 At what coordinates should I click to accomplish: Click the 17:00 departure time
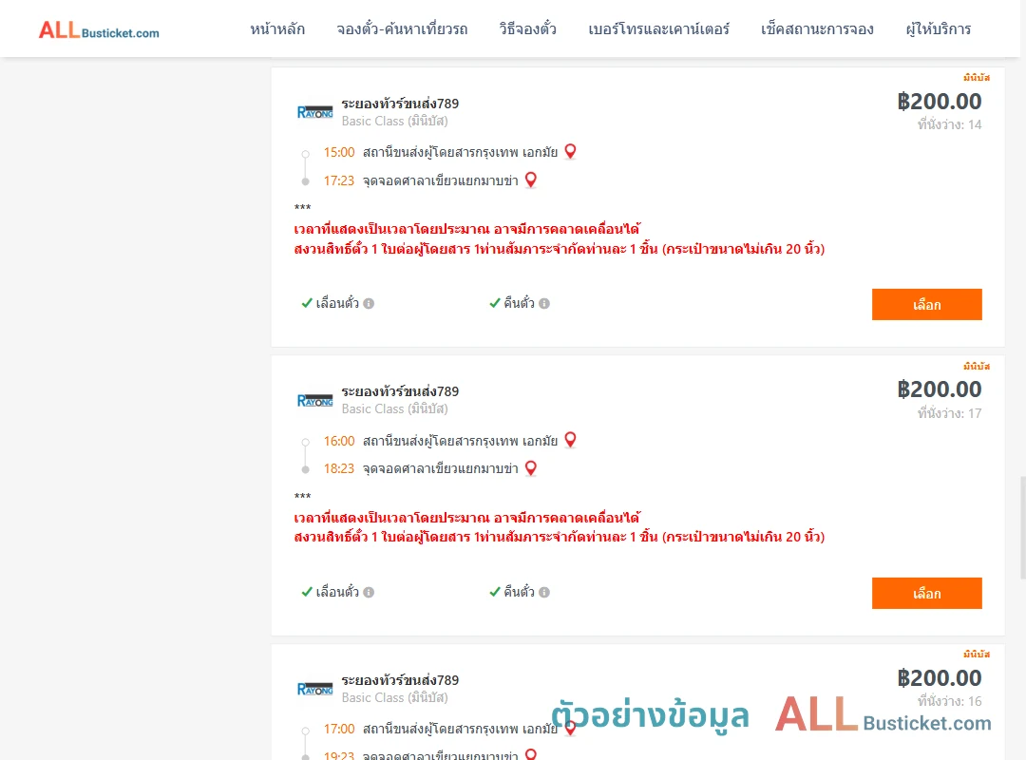click(x=339, y=729)
